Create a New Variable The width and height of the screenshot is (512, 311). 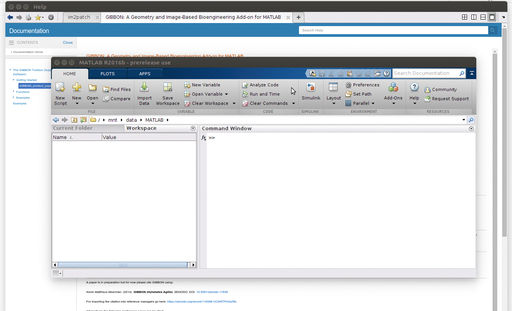point(202,85)
